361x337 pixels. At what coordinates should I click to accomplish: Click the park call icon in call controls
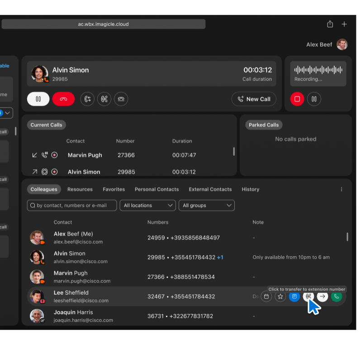click(x=121, y=99)
